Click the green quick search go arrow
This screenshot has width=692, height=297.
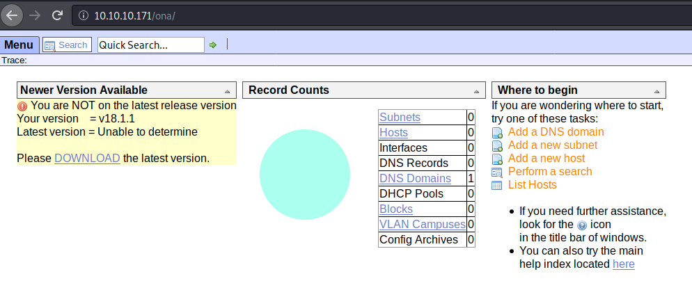coord(213,45)
